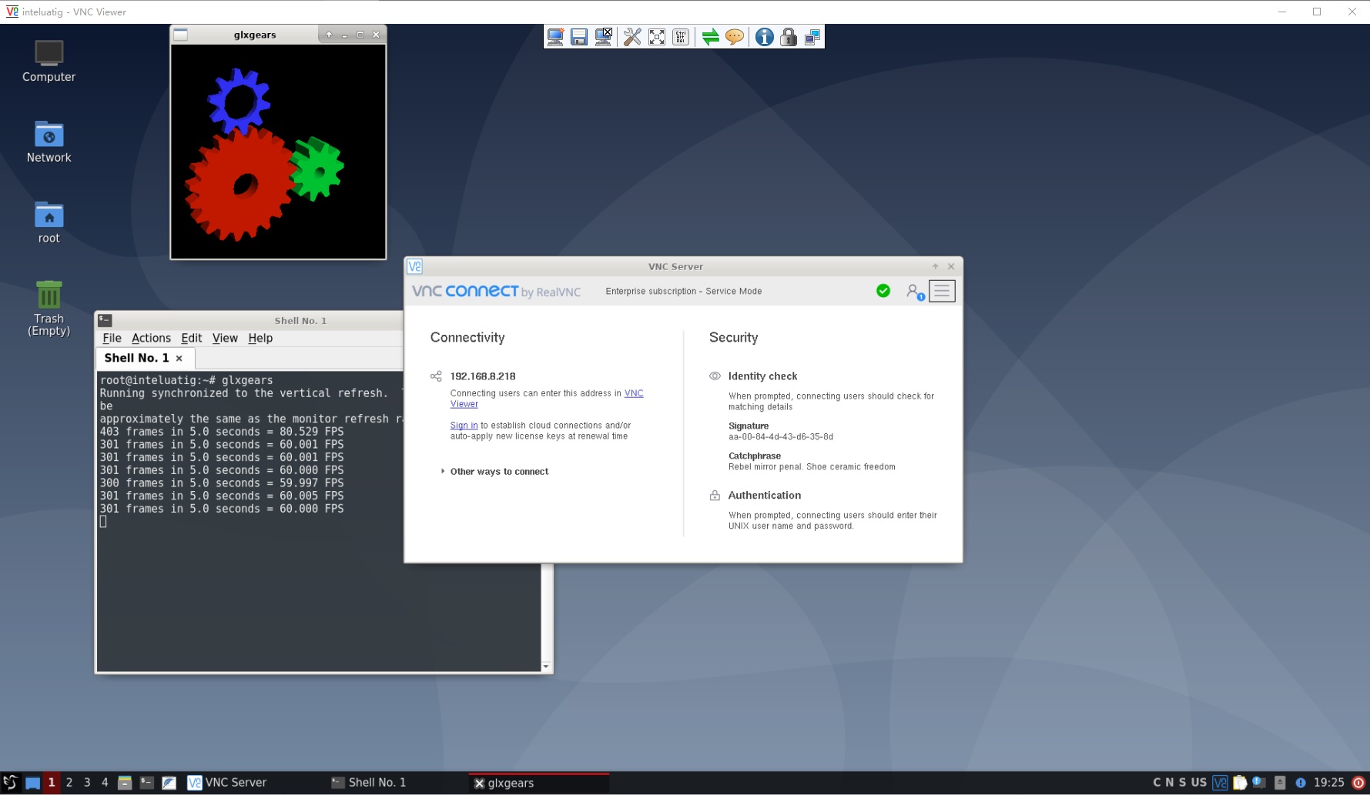1370x795 pixels.
Task: Click the VNC Server window title icon
Action: pyautogui.click(x=414, y=266)
